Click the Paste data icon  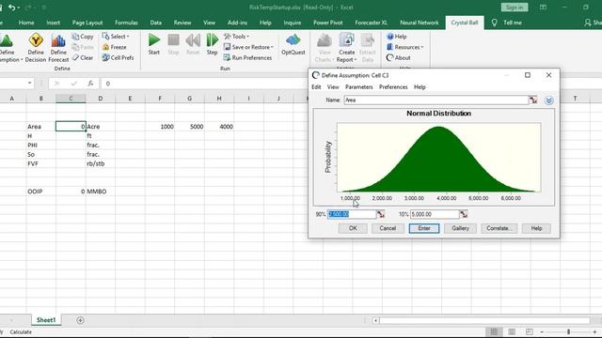click(x=83, y=47)
